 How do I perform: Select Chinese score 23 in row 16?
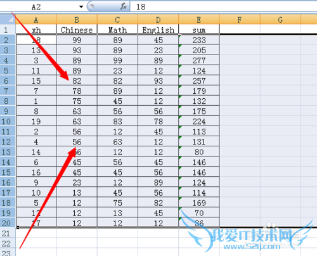77,182
